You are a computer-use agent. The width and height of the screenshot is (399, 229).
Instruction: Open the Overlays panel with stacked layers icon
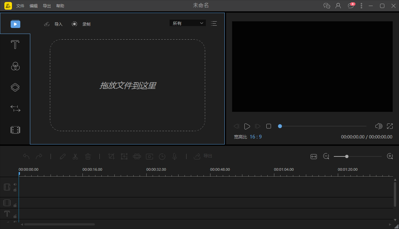(x=15, y=87)
